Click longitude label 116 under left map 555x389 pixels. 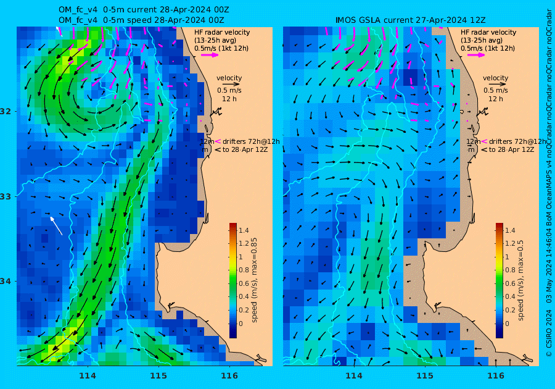(229, 376)
